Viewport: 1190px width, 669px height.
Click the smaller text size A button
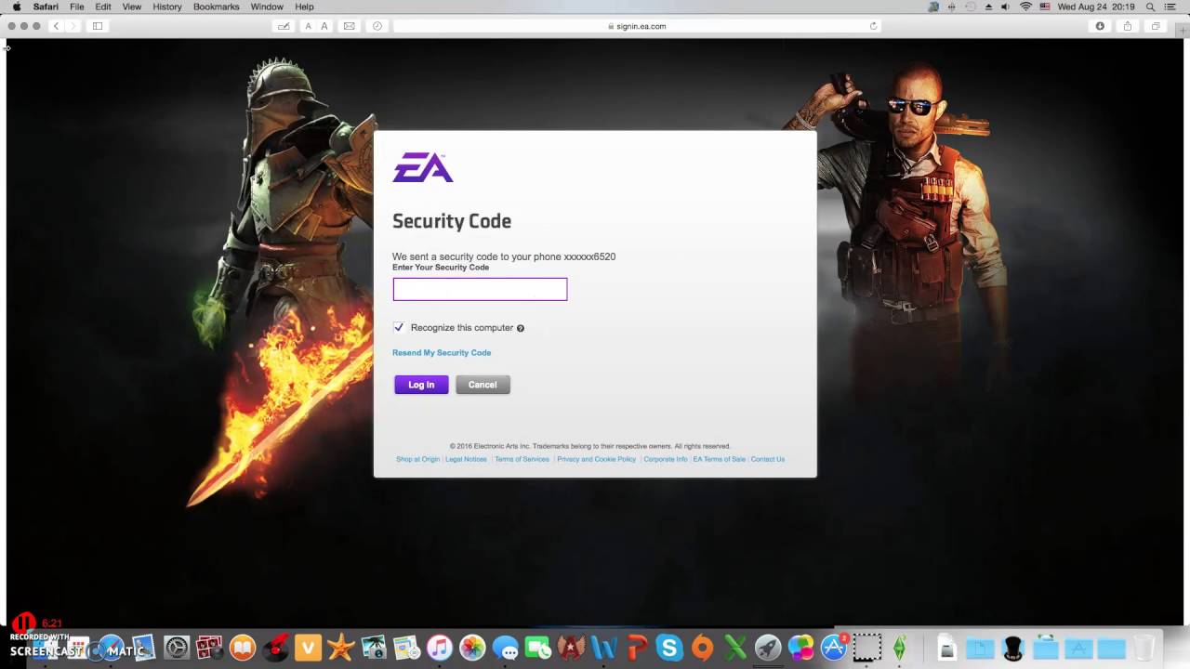point(308,26)
